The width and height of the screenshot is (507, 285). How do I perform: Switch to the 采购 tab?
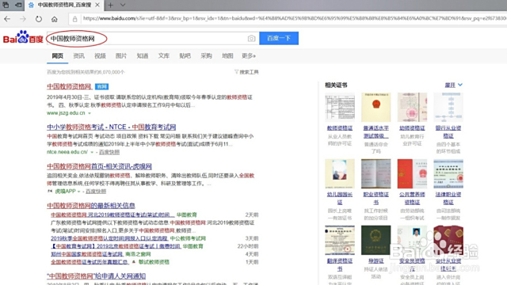(x=206, y=56)
